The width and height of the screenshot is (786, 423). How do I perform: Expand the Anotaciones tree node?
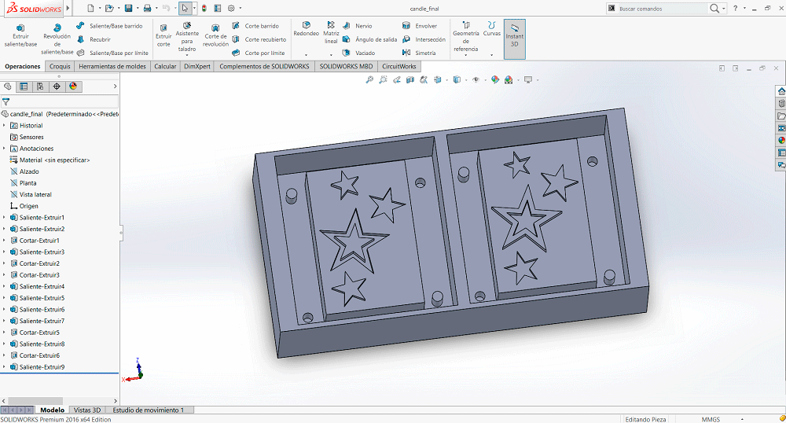tap(4, 149)
